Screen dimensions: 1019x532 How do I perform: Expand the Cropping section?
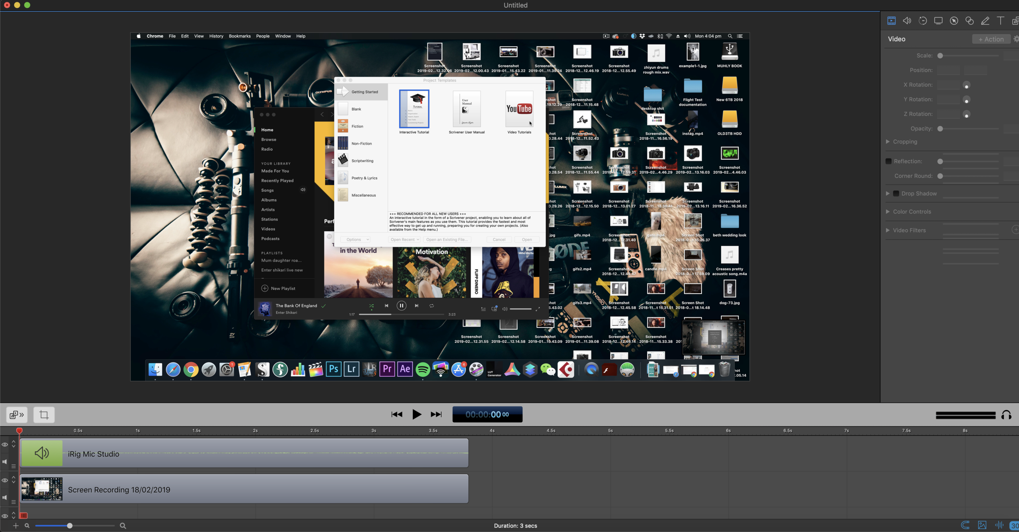887,141
